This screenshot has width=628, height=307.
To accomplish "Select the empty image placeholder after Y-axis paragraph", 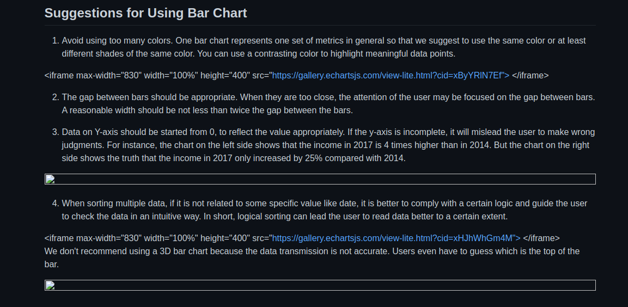I will pos(320,179).
